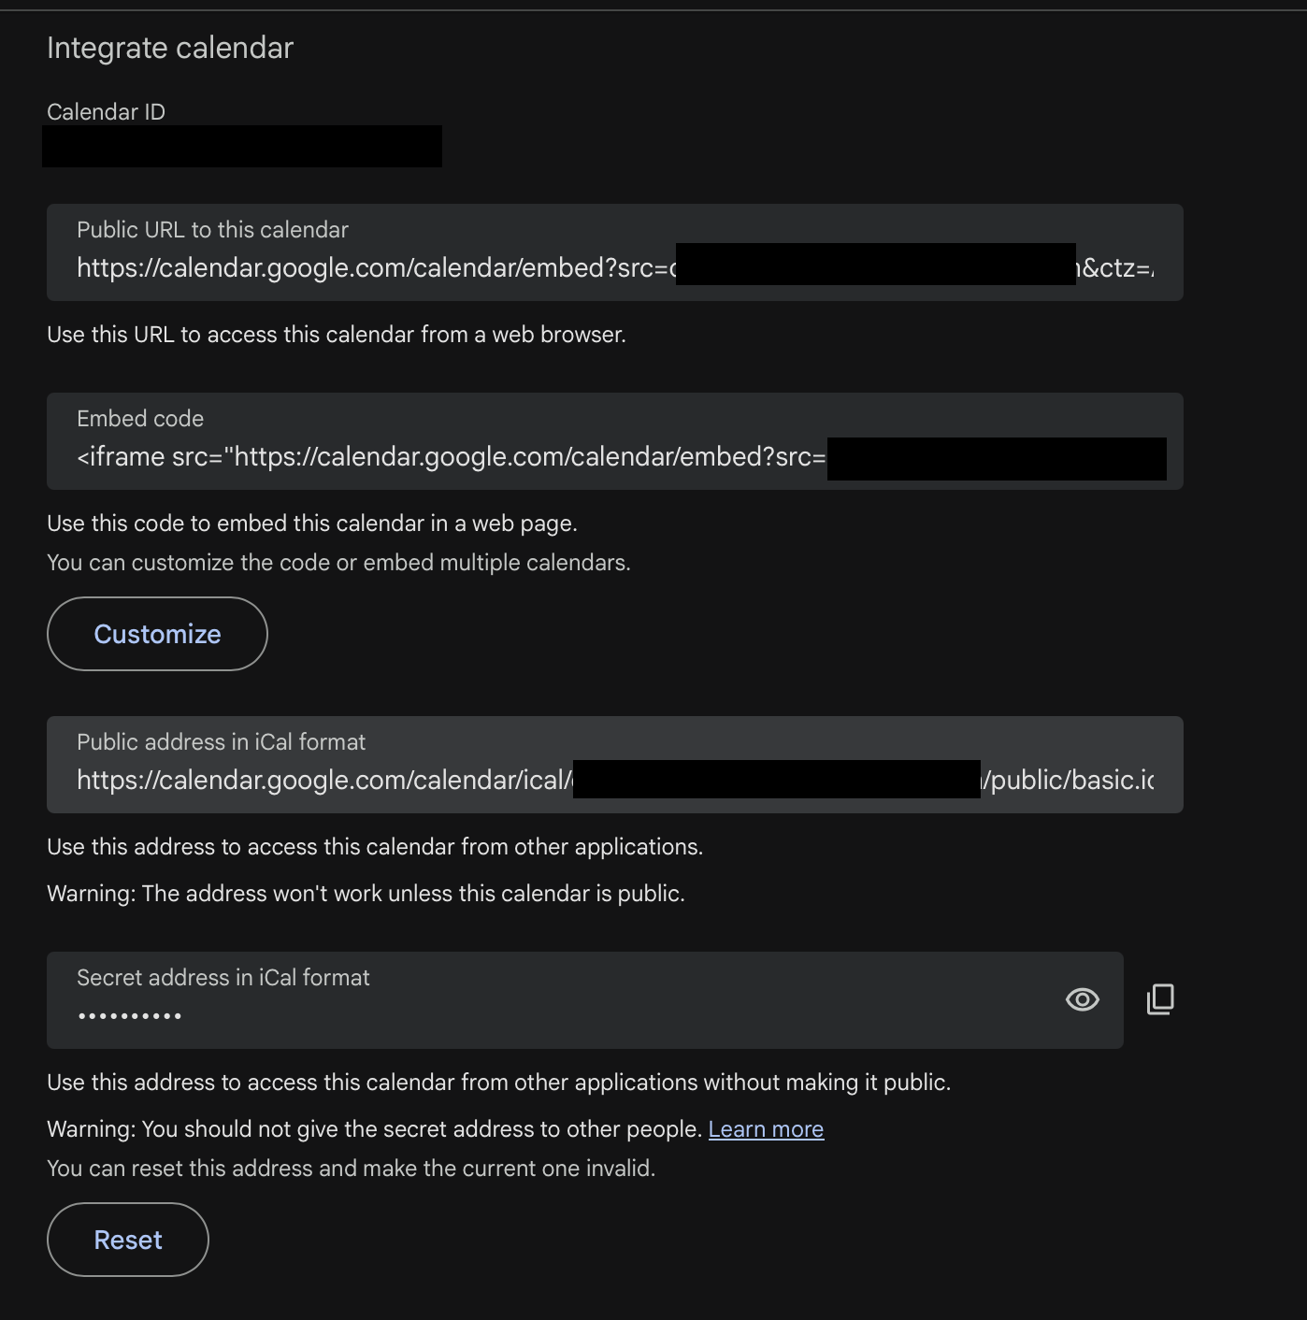The width and height of the screenshot is (1307, 1320).
Task: Click the "Public URL to this calendar" label
Action: 211,229
